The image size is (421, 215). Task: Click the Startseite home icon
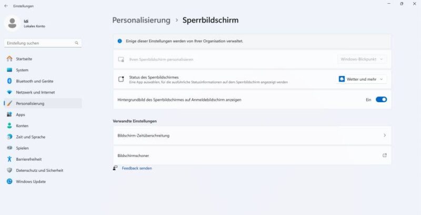pyautogui.click(x=9, y=59)
